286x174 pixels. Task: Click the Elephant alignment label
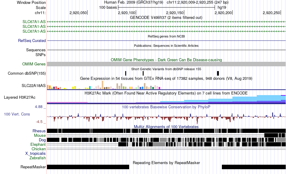click(38, 145)
